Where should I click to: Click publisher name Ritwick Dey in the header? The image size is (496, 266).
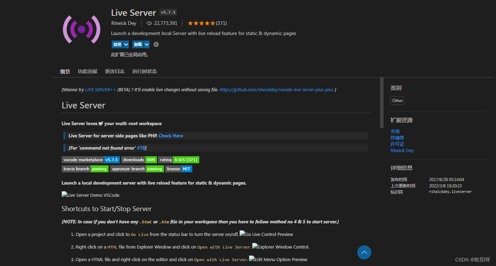124,23
